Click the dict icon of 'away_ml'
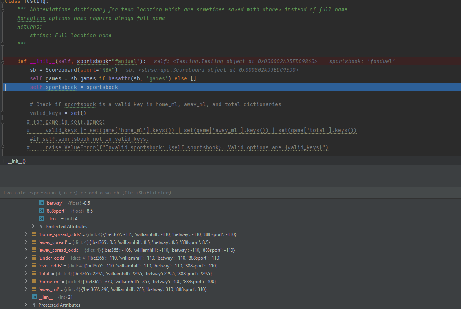Image resolution: width=461 pixels, height=309 pixels. click(x=34, y=289)
